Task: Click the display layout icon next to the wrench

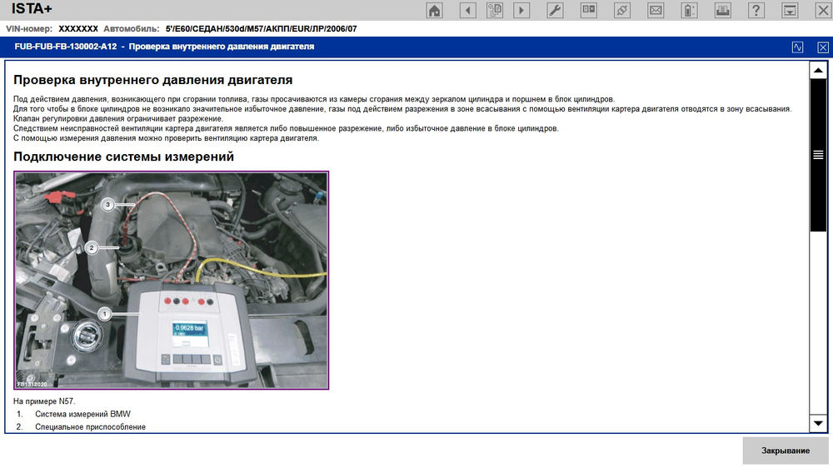Action: coord(588,11)
